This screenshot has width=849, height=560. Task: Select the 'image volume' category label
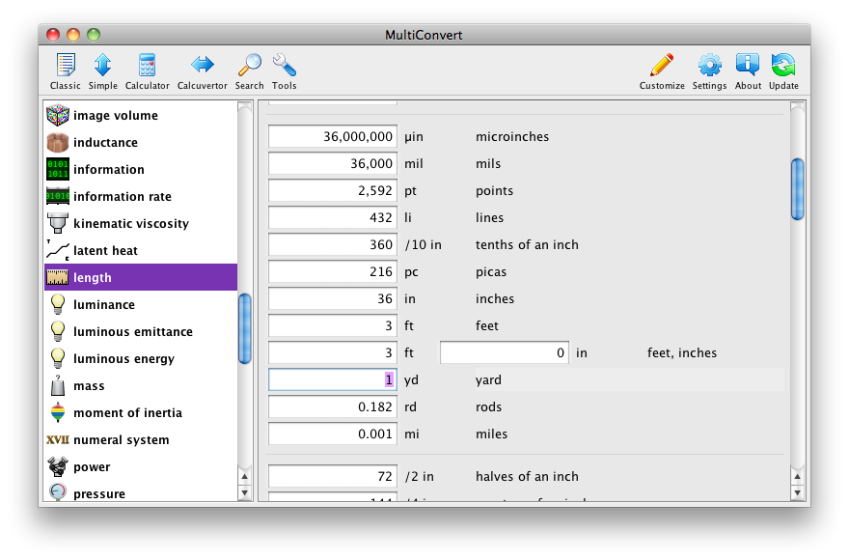116,116
